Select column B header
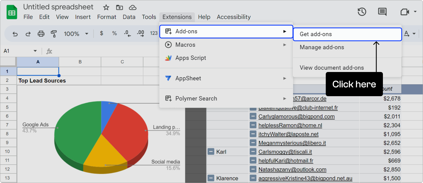Screen dimensions: 423x183 click(80, 62)
